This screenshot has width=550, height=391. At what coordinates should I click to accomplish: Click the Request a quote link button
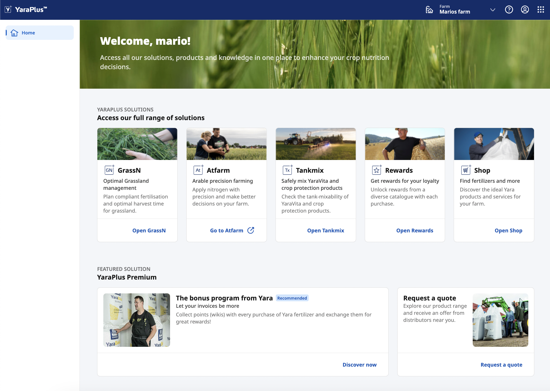(501, 365)
